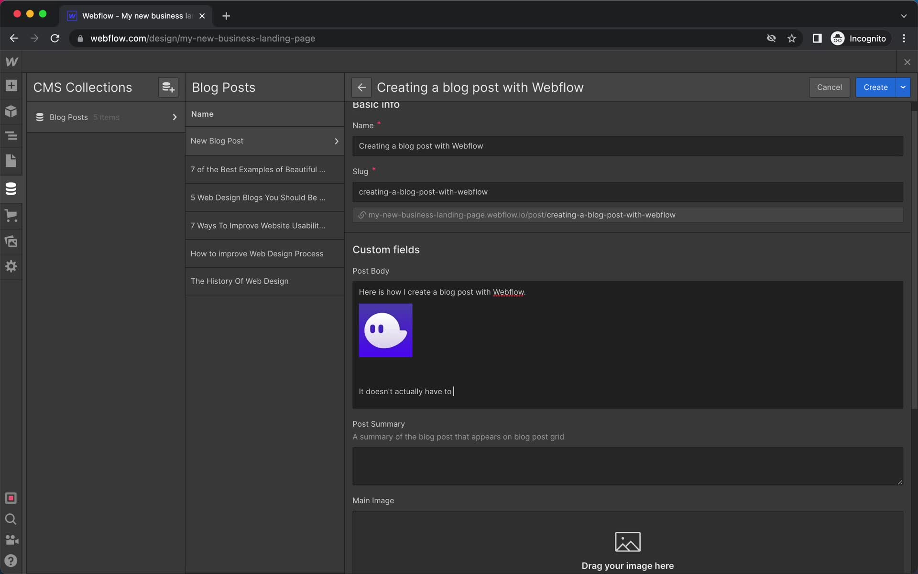The width and height of the screenshot is (918, 574).
Task: Click the CMS Collections panel title
Action: point(83,88)
